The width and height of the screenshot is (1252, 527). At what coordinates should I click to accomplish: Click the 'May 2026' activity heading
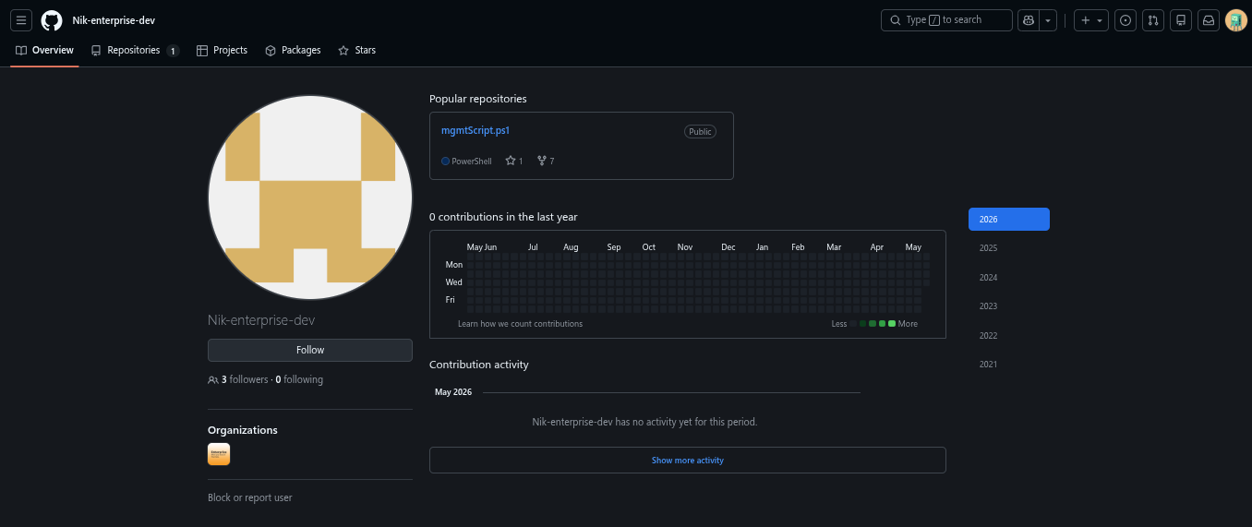453,392
